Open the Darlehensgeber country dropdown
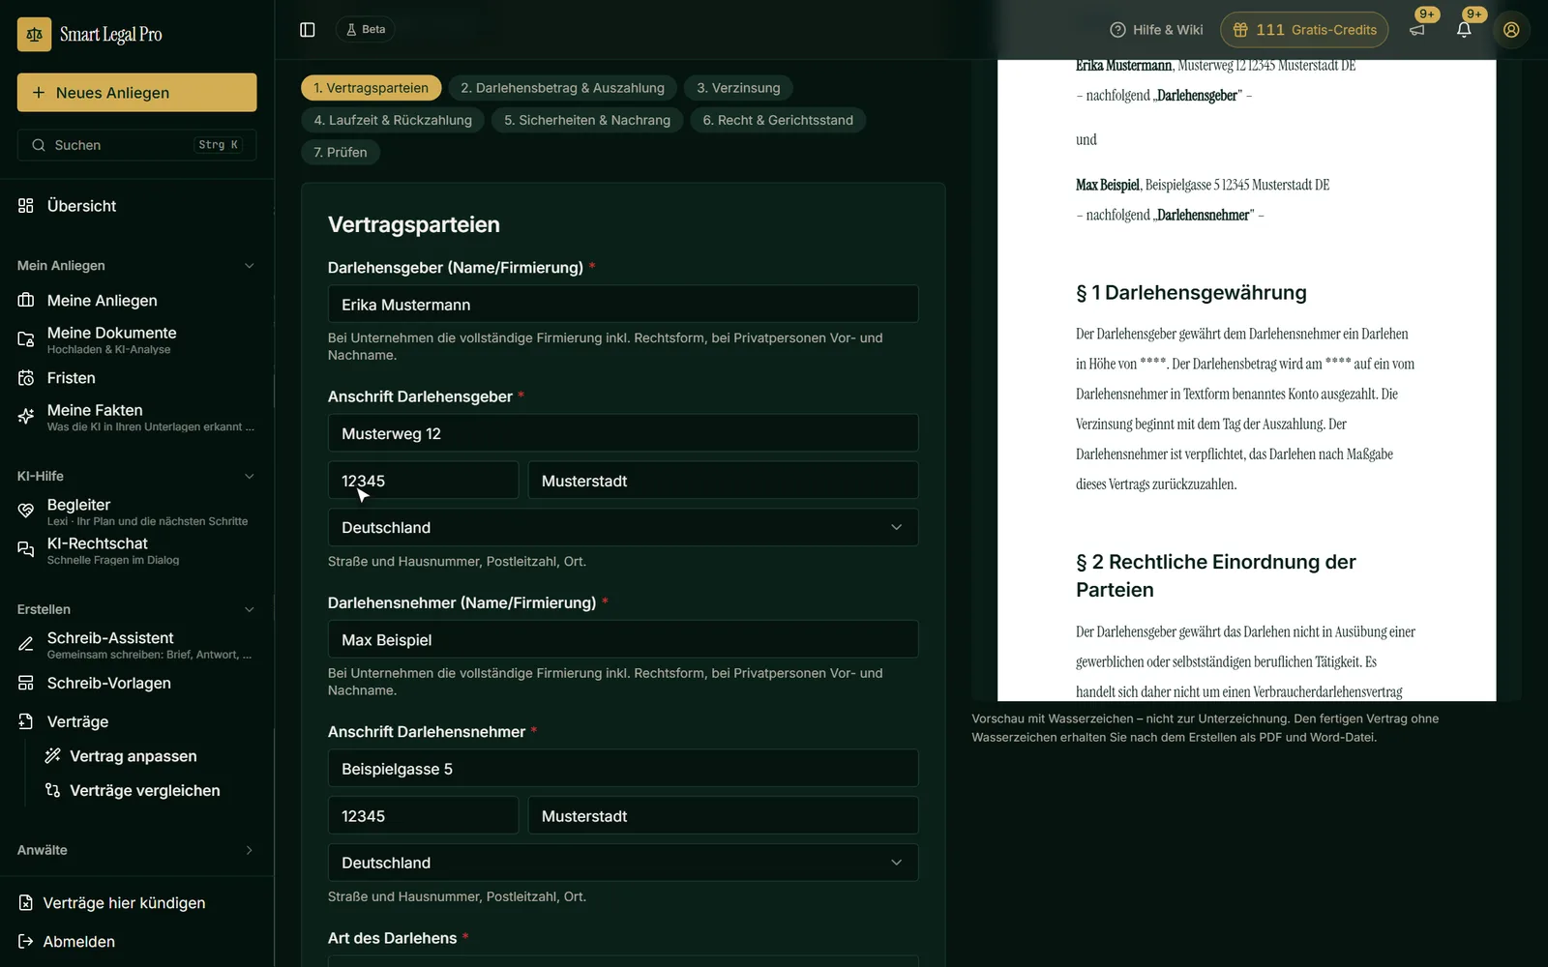1548x967 pixels. tap(623, 528)
